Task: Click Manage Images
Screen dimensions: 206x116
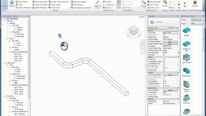Action: point(154,2)
